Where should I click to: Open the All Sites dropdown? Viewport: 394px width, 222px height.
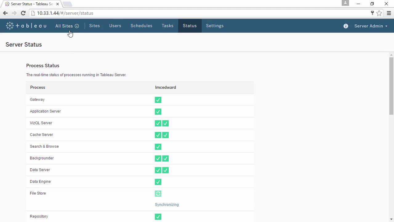coord(67,26)
